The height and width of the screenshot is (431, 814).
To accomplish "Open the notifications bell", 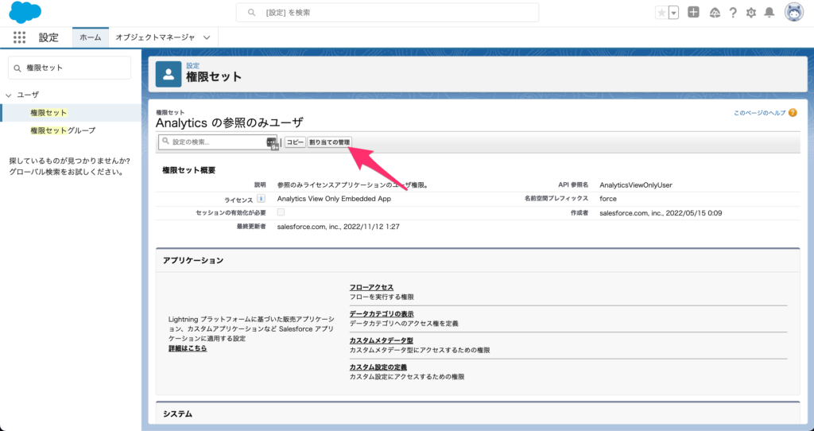I will click(769, 13).
